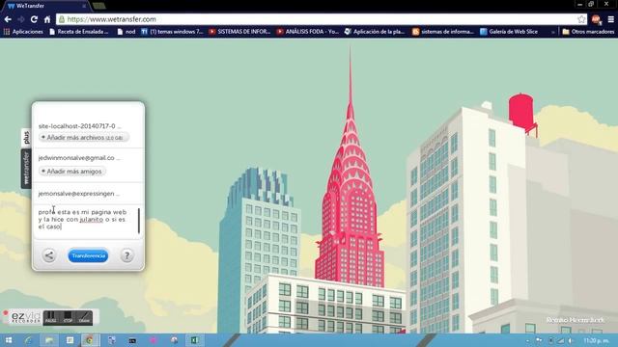Open the command prompt taskbar icon
The image size is (618, 347).
pos(132,340)
